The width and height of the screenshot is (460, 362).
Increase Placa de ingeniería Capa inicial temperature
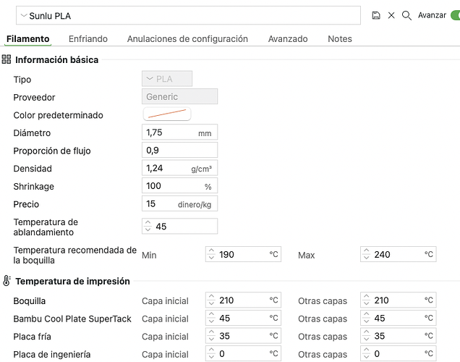[211, 350]
